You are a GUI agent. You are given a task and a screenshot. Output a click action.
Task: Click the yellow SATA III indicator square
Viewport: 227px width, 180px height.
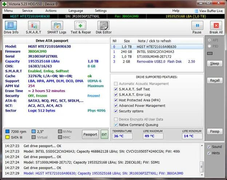pyautogui.click(x=7, y=137)
